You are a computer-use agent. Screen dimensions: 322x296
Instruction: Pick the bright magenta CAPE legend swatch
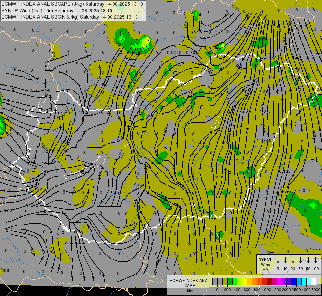pyautogui.click(x=279, y=282)
